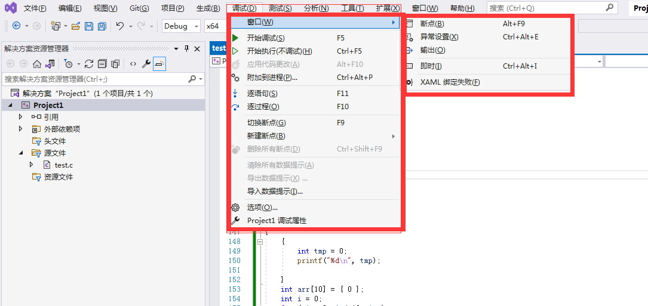648x306 pixels.
Task: Choose 逐语句(S) step into item
Action: click(x=315, y=94)
